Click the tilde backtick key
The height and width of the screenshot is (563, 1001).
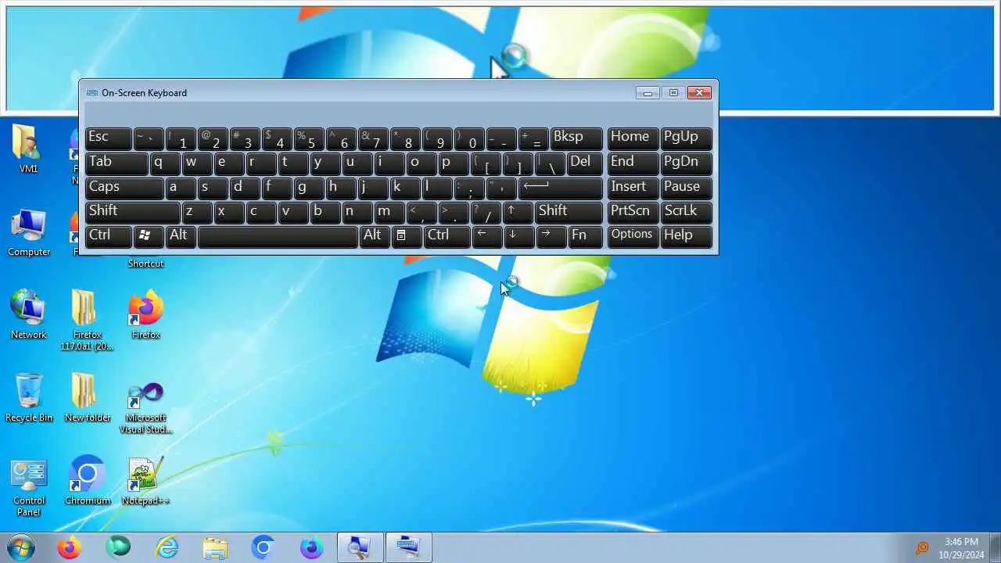(149, 138)
